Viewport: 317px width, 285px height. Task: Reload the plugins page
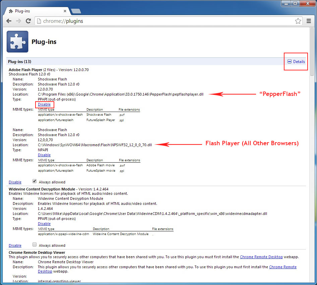28,21
